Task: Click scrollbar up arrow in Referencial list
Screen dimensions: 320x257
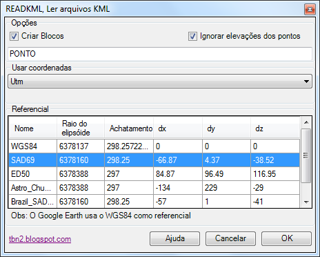Action: click(x=306, y=122)
